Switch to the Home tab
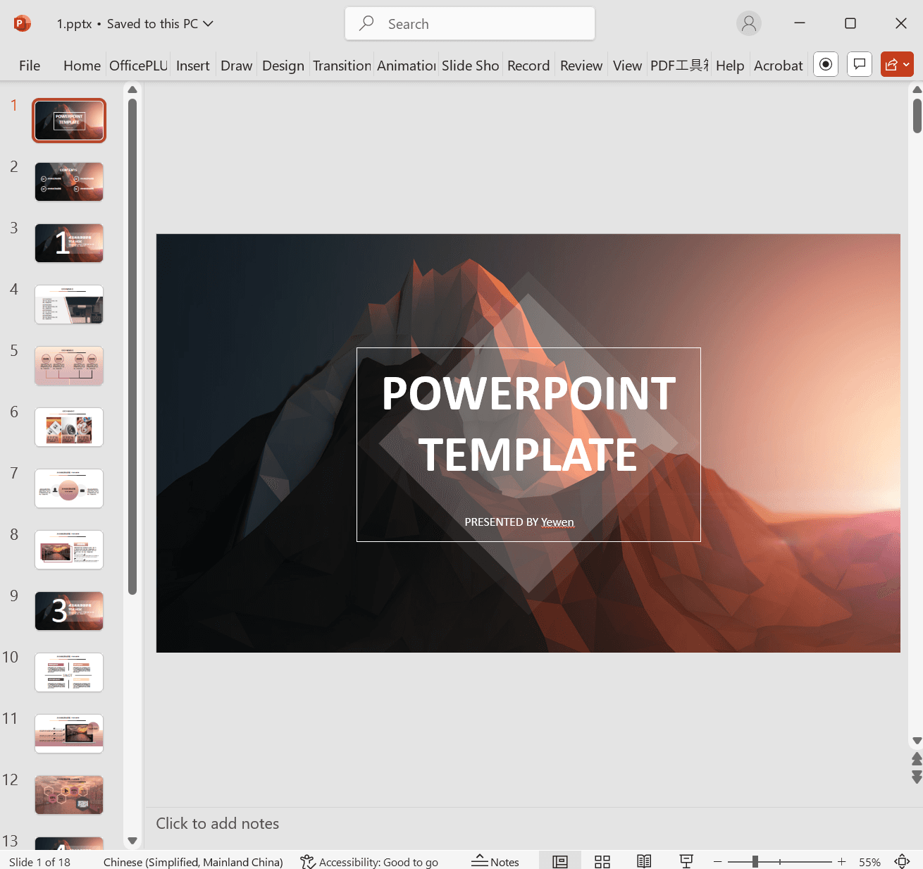Image resolution: width=923 pixels, height=869 pixels. [x=82, y=66]
